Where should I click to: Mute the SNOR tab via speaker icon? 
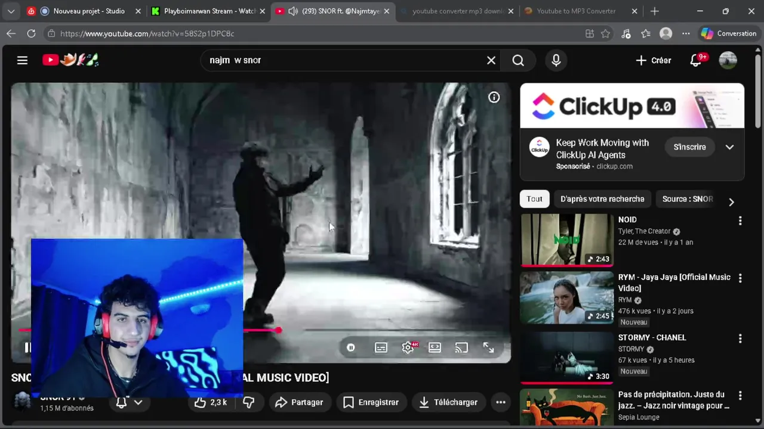point(293,11)
